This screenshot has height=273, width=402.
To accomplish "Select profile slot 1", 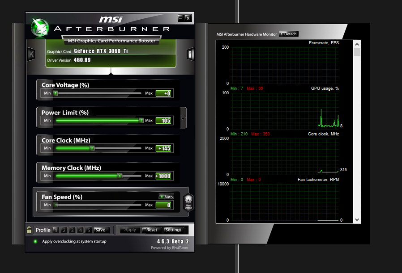I will 56,230.
